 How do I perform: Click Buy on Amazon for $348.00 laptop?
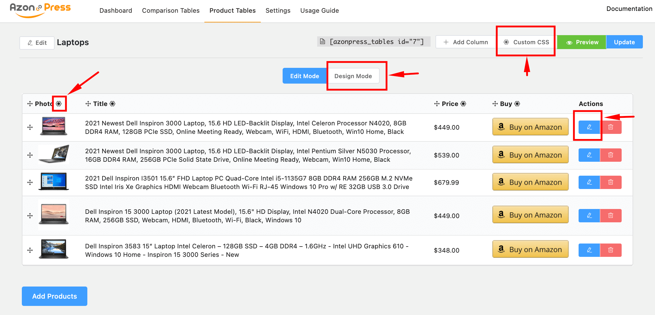point(530,249)
